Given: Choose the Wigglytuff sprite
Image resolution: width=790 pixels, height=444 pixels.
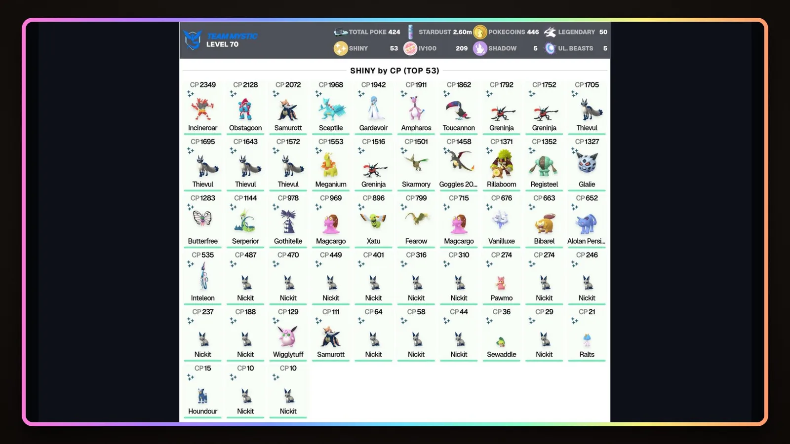Looking at the screenshot, I should pyautogui.click(x=288, y=335).
